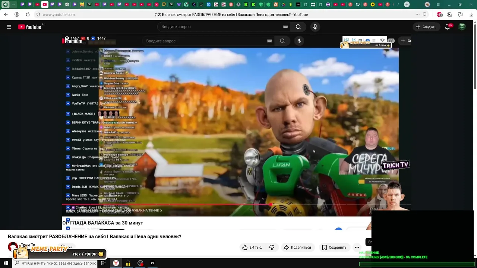Image resolution: width=477 pixels, height=268 pixels.
Task: Click the Поделиться share button
Action: pyautogui.click(x=297, y=247)
